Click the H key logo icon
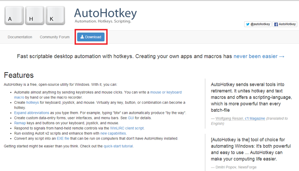Viewport: 299px width, 171px height. tap(35, 16)
